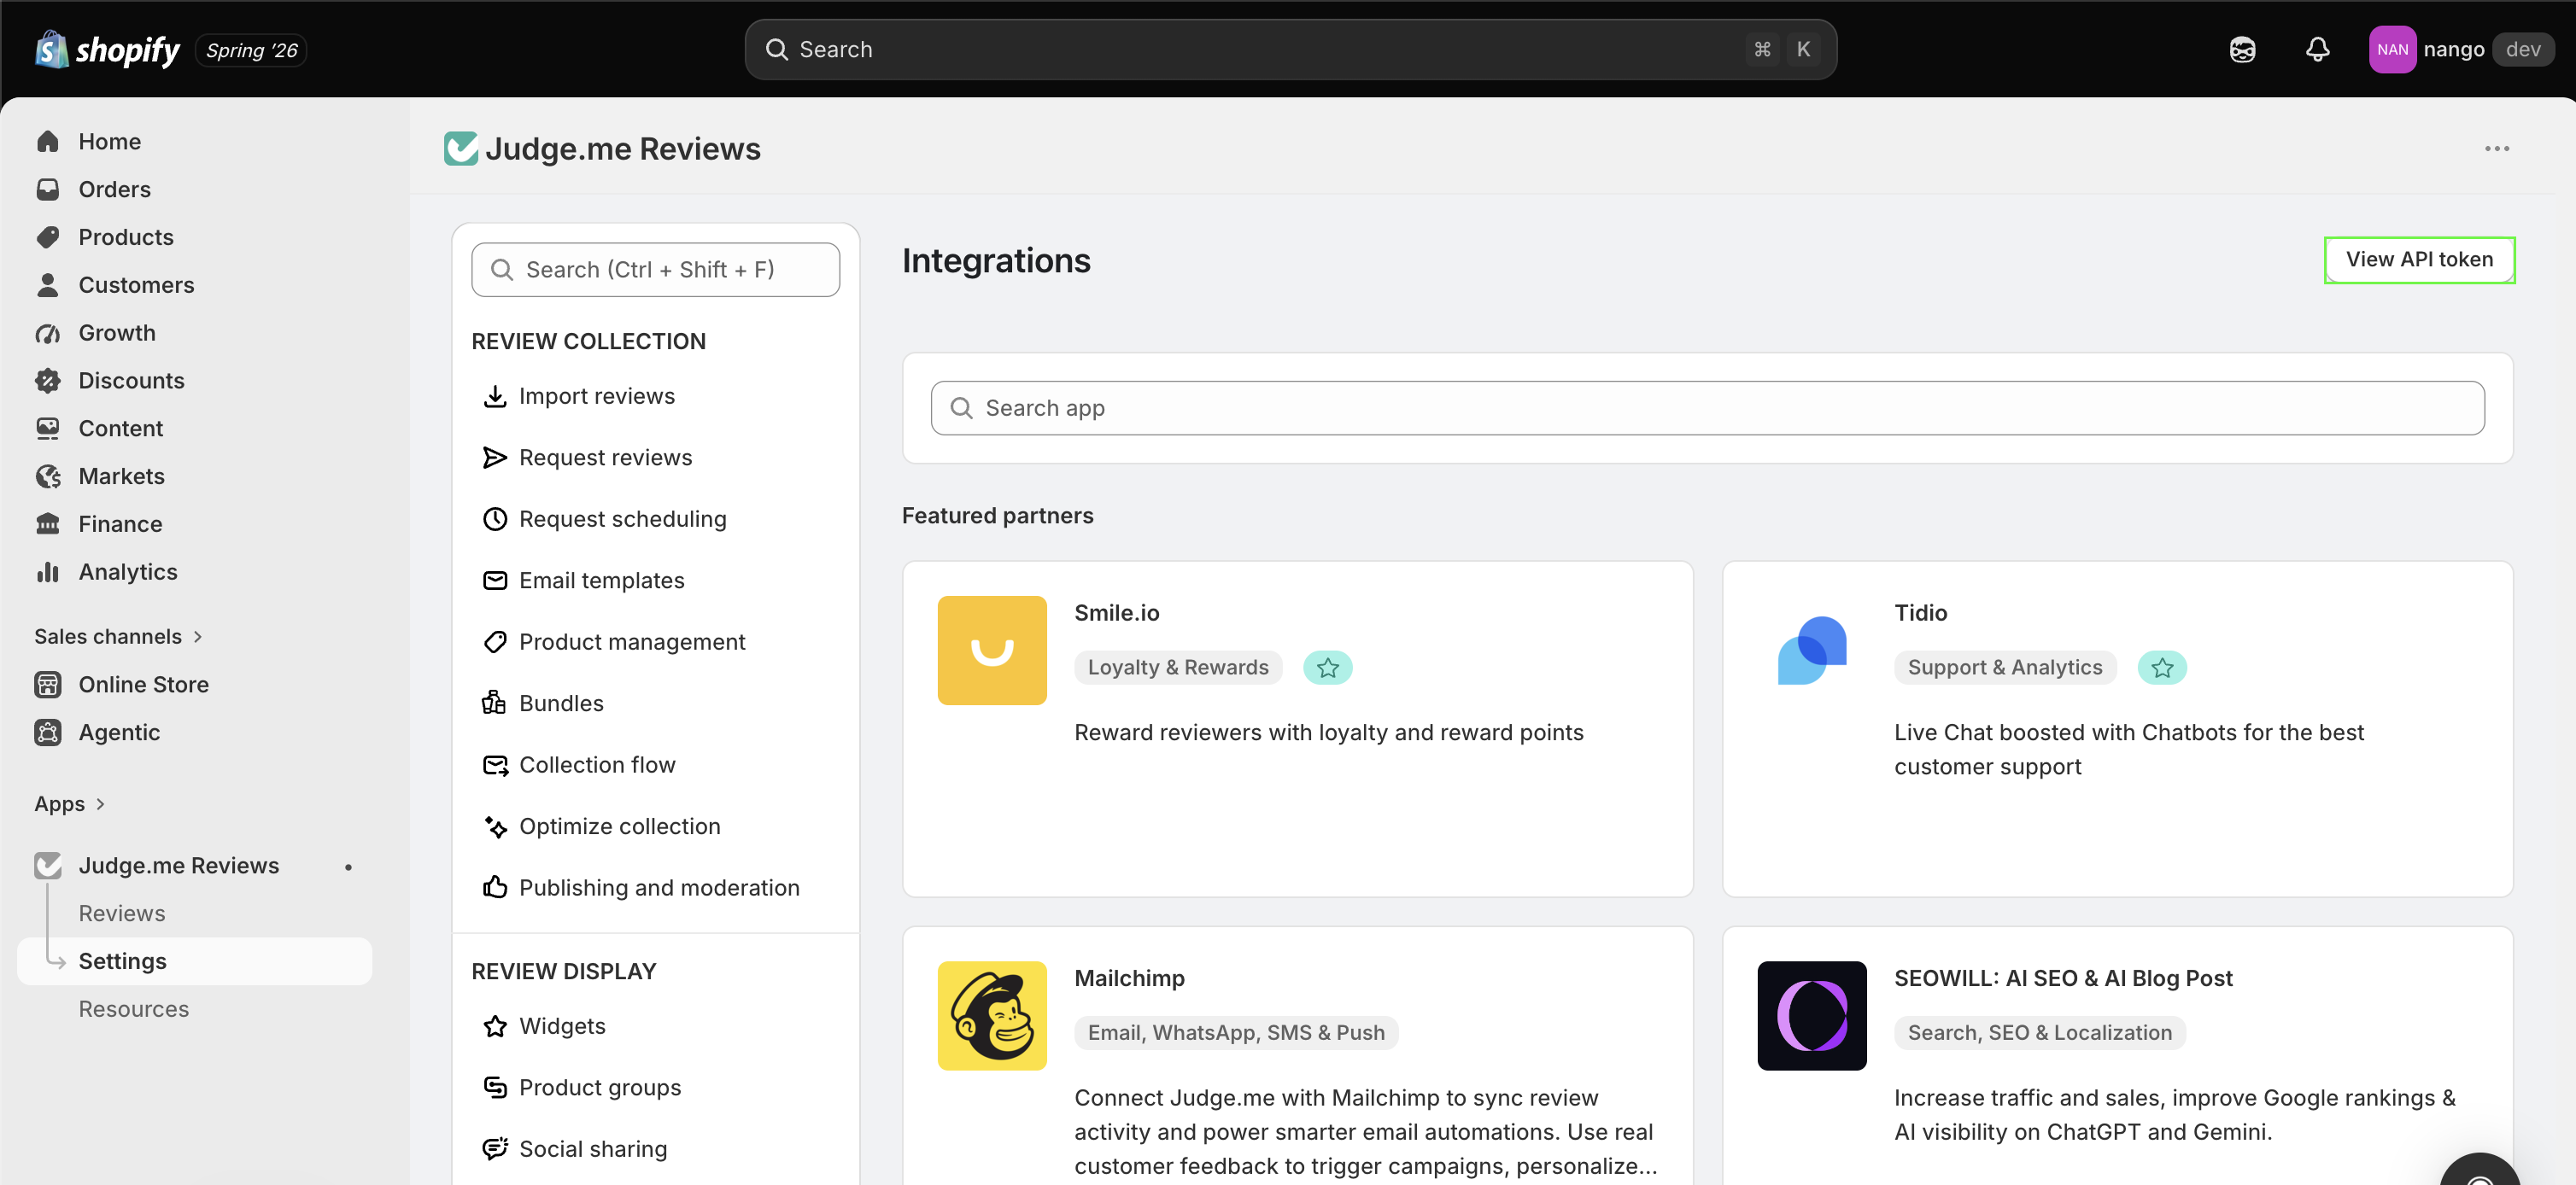Open the three-dots page menu
The height and width of the screenshot is (1185, 2576).
(2496, 149)
